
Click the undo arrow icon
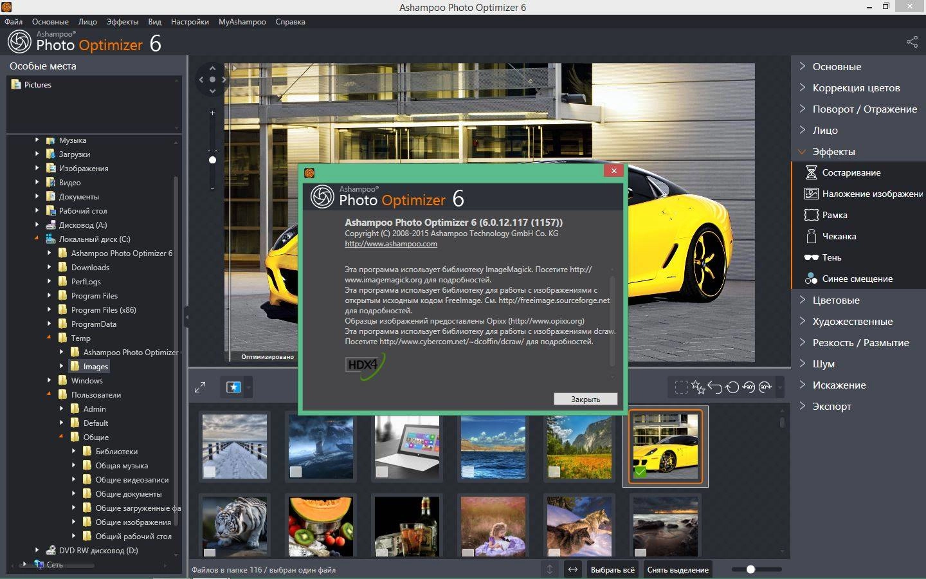click(x=714, y=387)
